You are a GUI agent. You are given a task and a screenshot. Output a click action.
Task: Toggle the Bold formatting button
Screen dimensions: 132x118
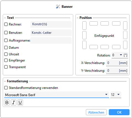pyautogui.click(x=7, y=102)
